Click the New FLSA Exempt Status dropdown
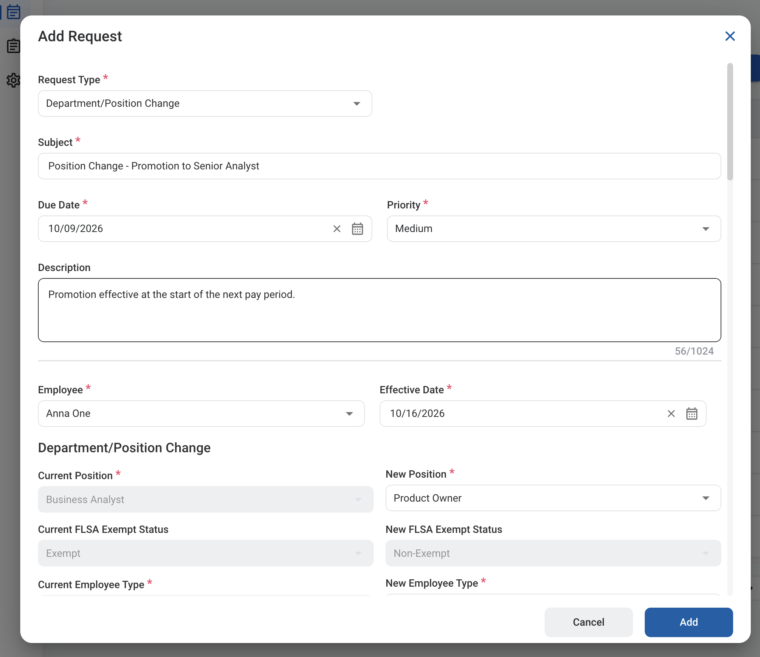 pyautogui.click(x=553, y=553)
